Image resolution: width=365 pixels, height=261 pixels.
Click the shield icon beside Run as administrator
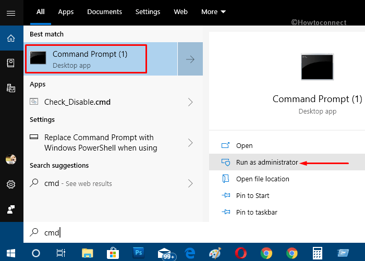pyautogui.click(x=226, y=162)
